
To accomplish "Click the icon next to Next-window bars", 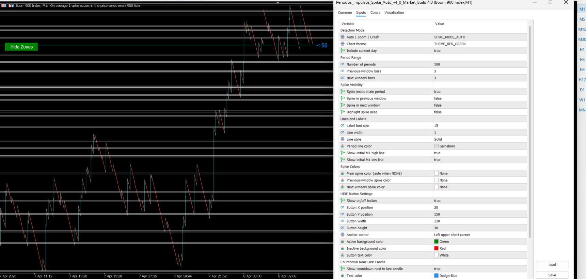I will point(343,78).
